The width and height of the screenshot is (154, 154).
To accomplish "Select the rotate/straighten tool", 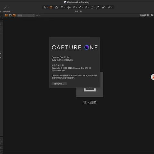I will click(68, 7).
